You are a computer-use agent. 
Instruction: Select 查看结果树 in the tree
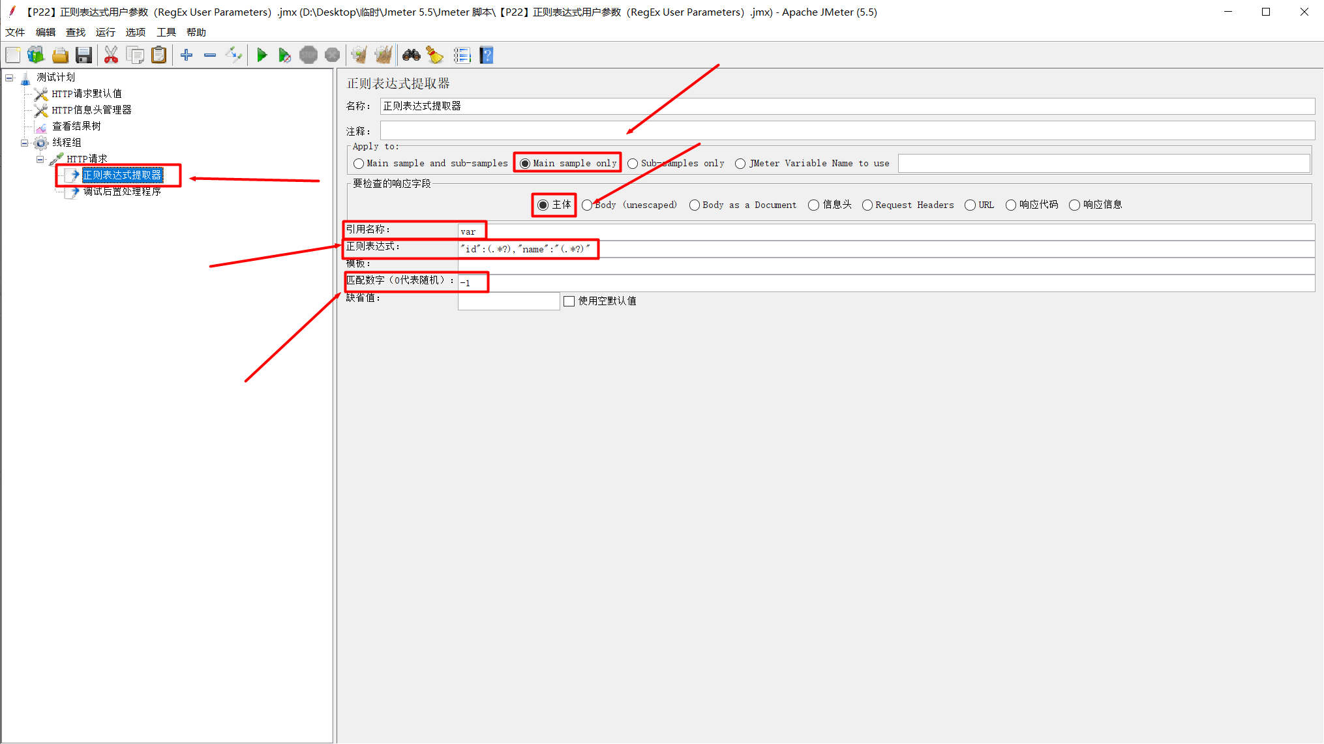pyautogui.click(x=76, y=126)
